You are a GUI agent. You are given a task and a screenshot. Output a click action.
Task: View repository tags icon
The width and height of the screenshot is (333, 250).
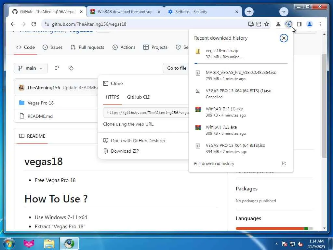point(71,68)
